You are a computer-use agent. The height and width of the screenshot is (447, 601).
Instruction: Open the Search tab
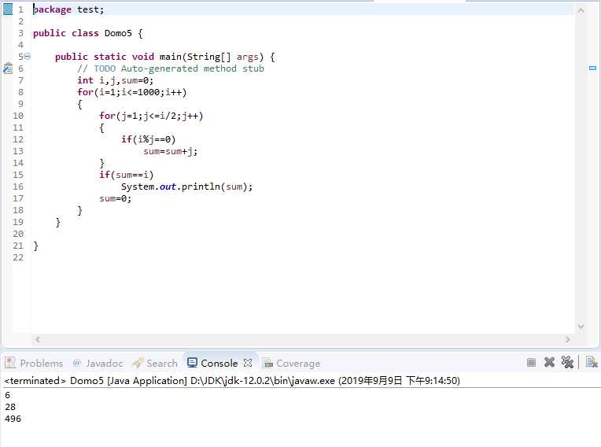pyautogui.click(x=155, y=363)
